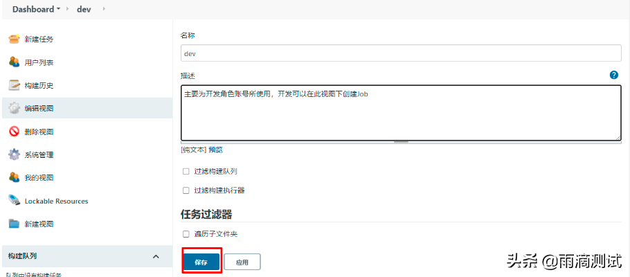
Task: Click the 保存 button
Action: 201,262
